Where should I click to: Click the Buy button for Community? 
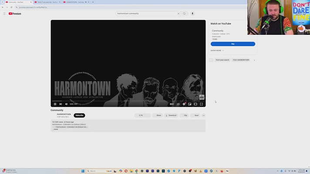[x=233, y=44]
